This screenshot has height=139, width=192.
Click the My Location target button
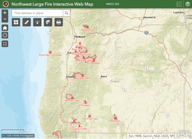(x=5, y=35)
